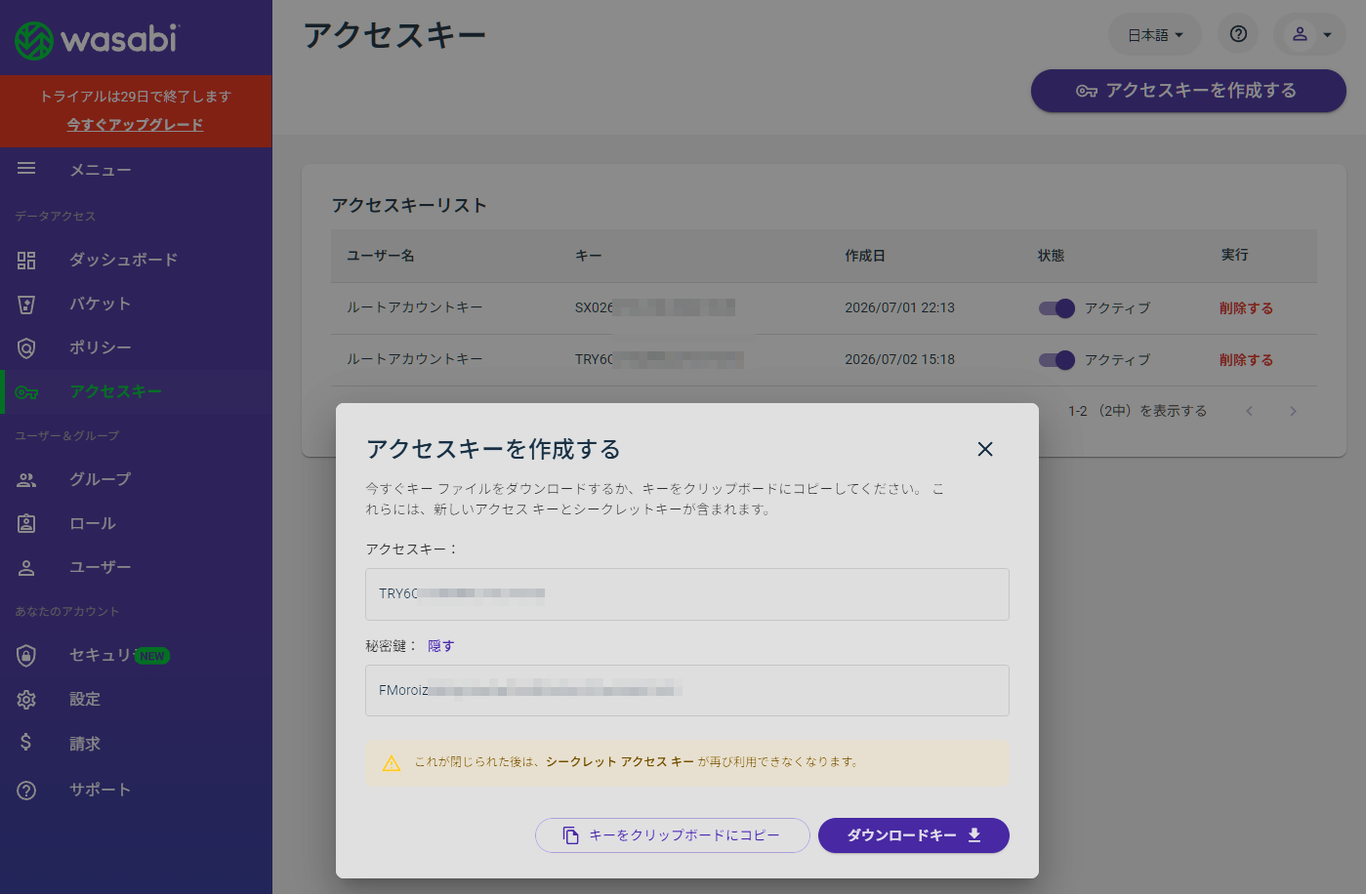Viewport: 1366px width, 894px height.
Task: Click the date 2026/07/01 22:13
Action: point(900,307)
